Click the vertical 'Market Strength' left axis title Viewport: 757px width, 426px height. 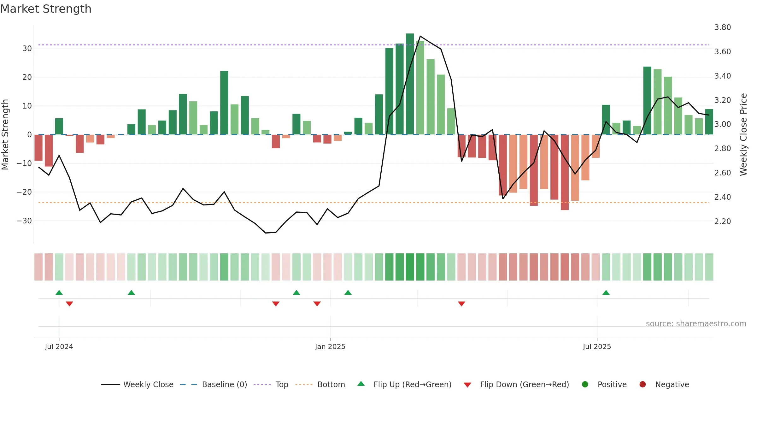tap(5, 134)
